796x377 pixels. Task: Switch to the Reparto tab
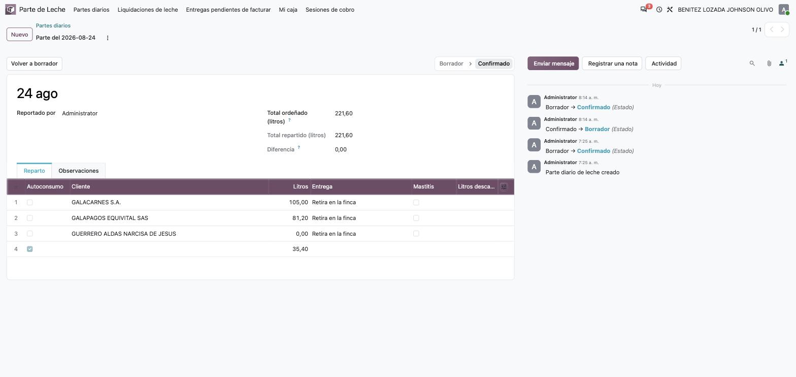(34, 171)
